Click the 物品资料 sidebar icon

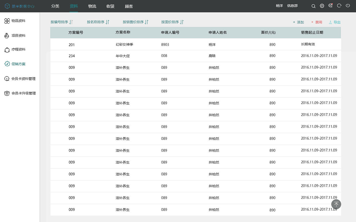point(7,21)
